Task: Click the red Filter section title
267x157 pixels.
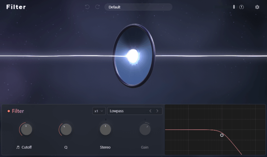Action: (x=18, y=111)
